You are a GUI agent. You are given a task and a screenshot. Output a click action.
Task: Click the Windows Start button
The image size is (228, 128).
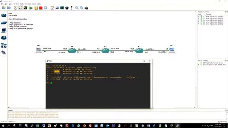2,126
